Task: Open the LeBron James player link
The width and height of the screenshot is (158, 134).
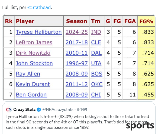Action: [x=34, y=42]
